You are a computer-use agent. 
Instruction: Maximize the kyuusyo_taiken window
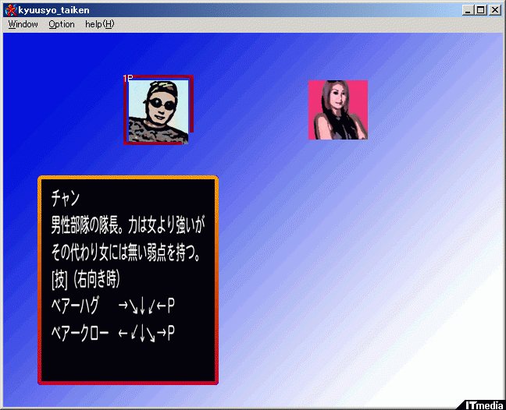(481, 10)
